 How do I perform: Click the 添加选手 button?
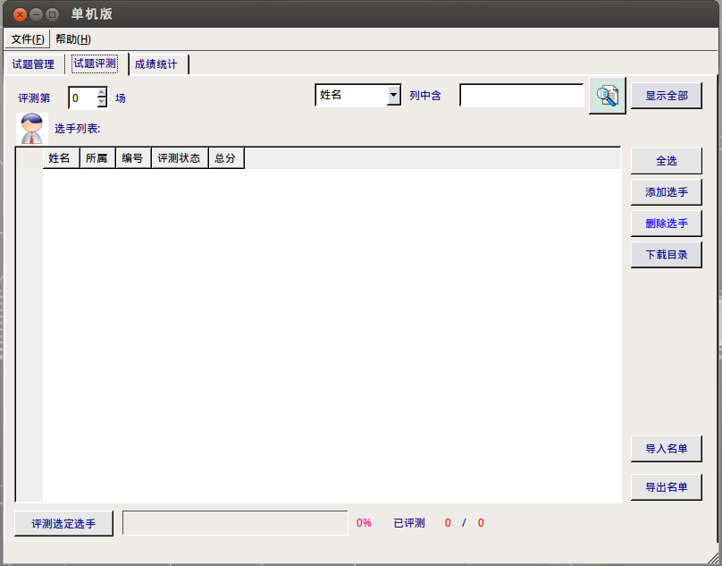pos(667,192)
